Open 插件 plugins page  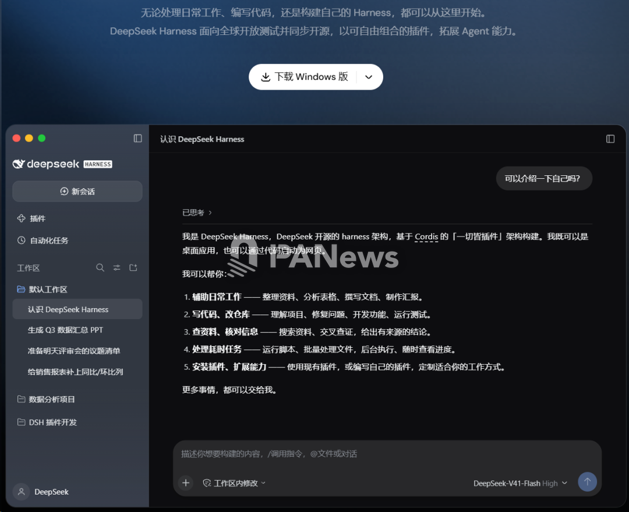[31, 218]
